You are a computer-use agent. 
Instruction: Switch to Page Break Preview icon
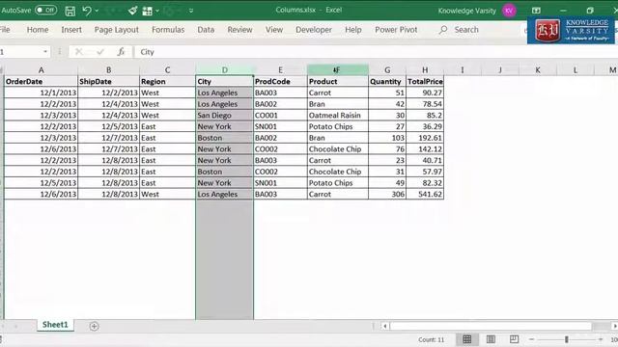coord(514,339)
